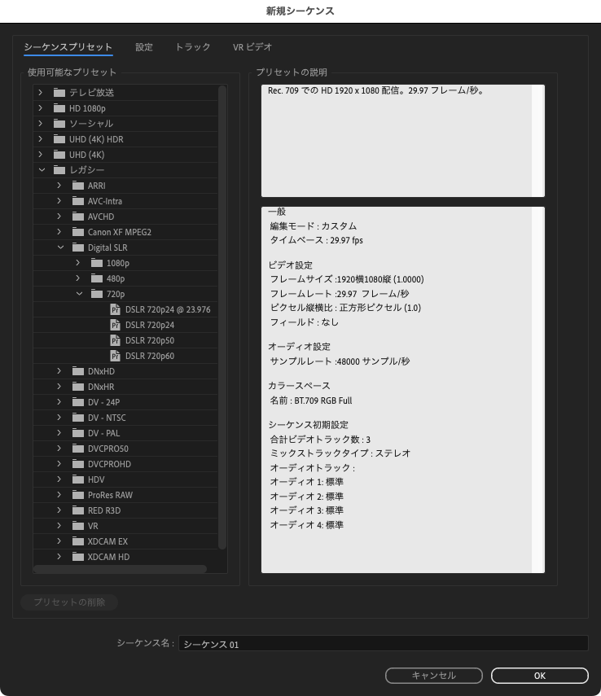601x696 pixels.
Task: Expand the UHD (4K) HDR folder
Action: point(42,139)
